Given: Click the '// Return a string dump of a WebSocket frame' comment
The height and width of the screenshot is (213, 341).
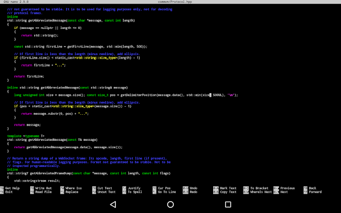Looking at the screenshot, I should [87, 158].
